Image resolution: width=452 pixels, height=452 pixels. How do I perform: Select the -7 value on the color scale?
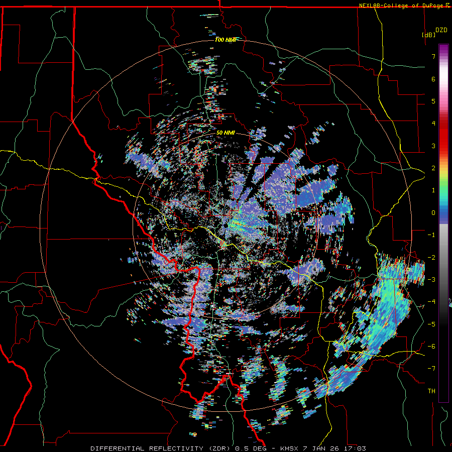click(431, 369)
